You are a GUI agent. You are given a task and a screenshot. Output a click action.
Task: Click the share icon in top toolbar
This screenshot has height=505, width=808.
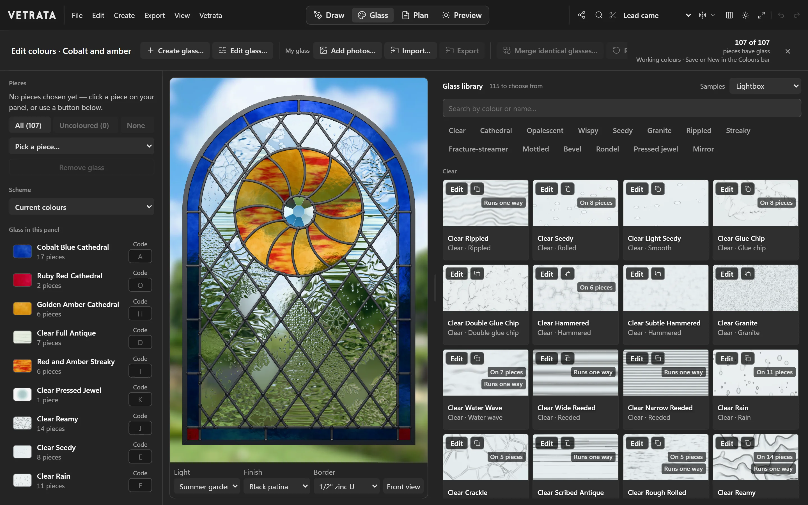pyautogui.click(x=582, y=15)
